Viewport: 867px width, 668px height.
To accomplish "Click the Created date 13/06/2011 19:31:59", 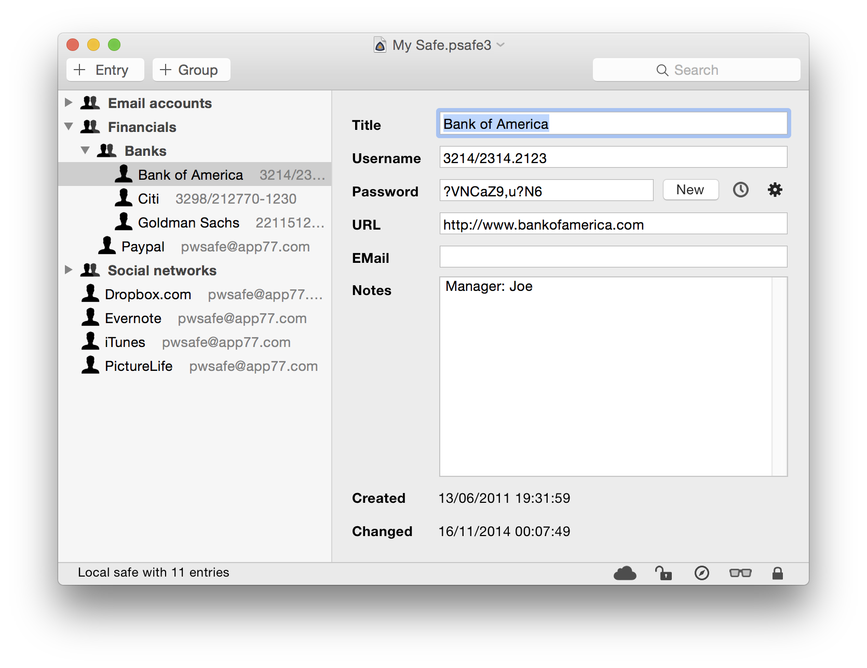I will 504,498.
